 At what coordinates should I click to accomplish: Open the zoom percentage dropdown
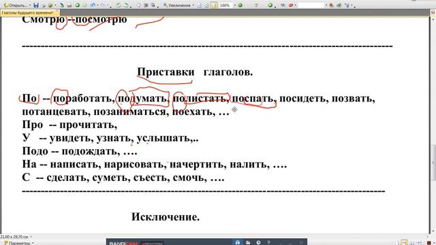coord(234,5)
